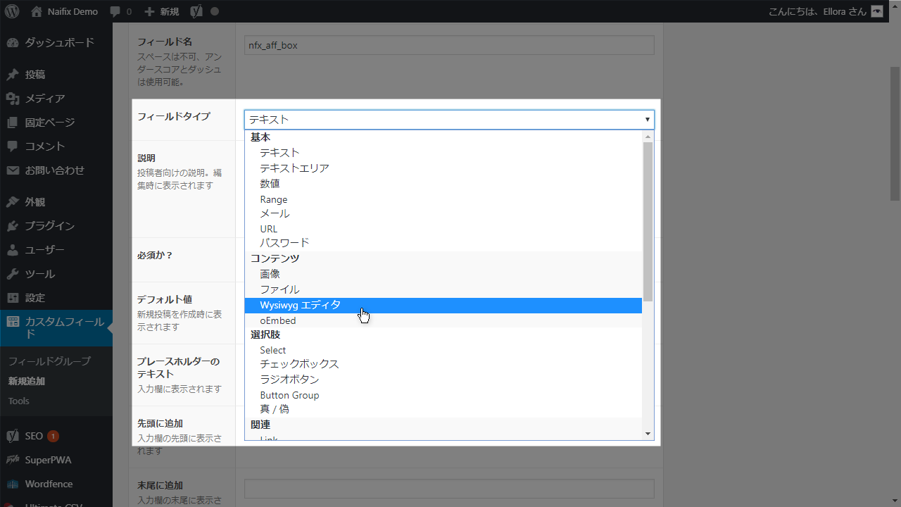
Task: Select the Wysiwyg エディタ option
Action: coord(443,305)
